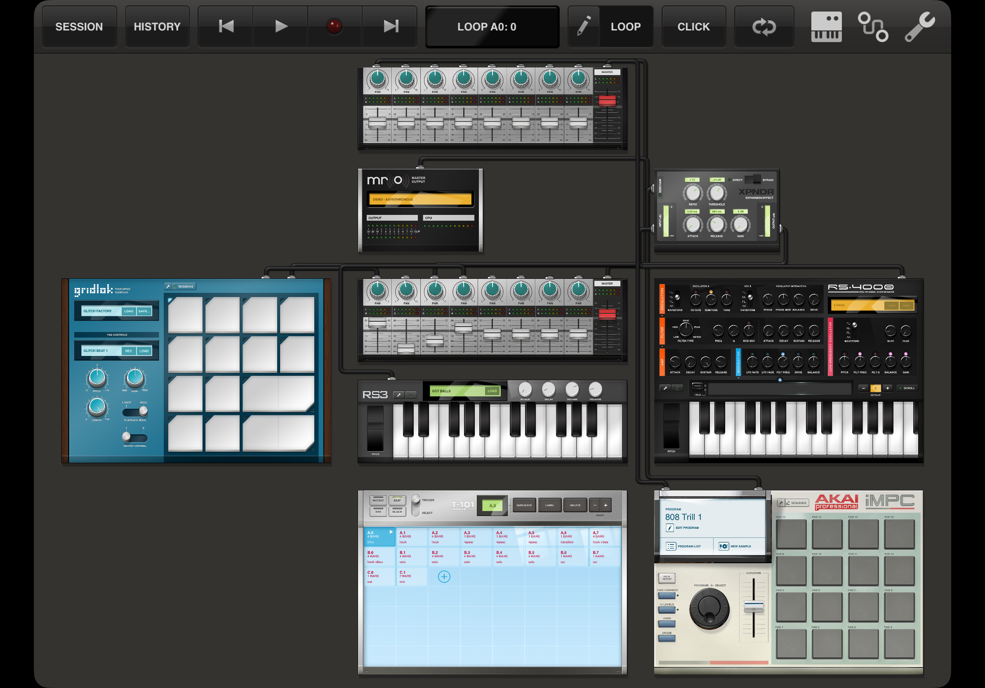Screen dimensions: 985x688
Task: Open the cable routing icon in top bar
Action: coord(873,26)
